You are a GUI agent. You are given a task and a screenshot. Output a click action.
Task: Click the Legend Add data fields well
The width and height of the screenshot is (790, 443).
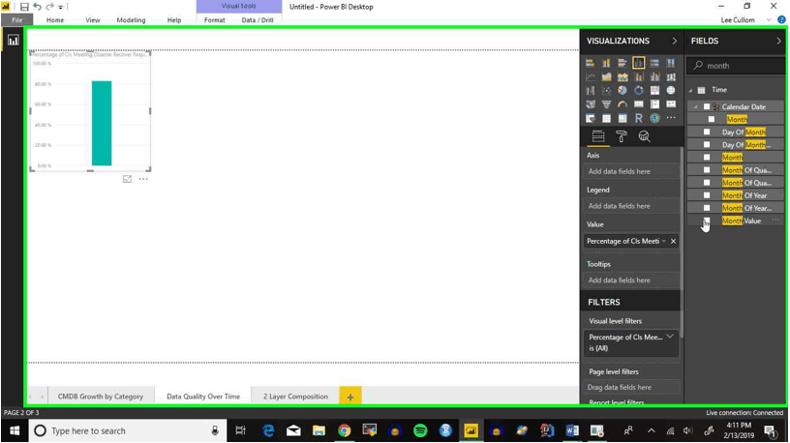point(631,206)
